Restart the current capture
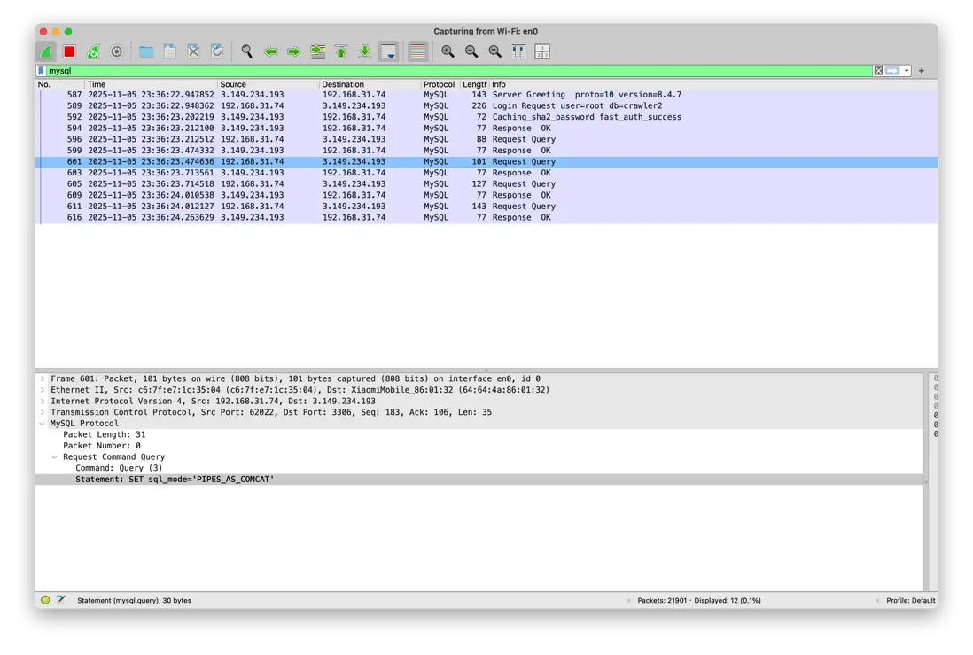Screen dimensions: 973x655 tap(93, 51)
